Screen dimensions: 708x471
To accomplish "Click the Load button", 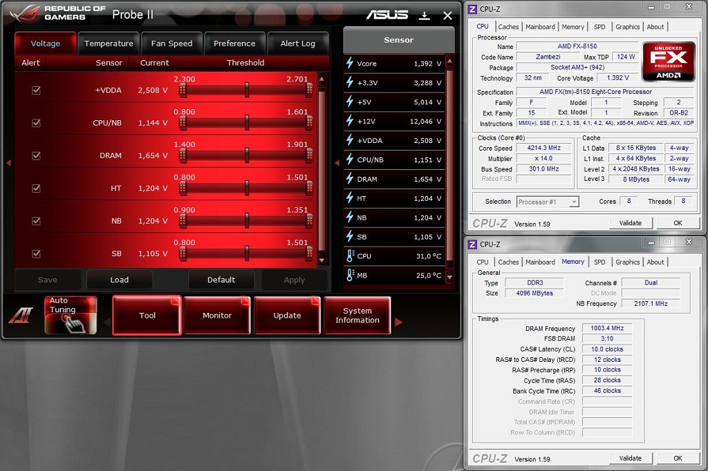I will point(119,280).
